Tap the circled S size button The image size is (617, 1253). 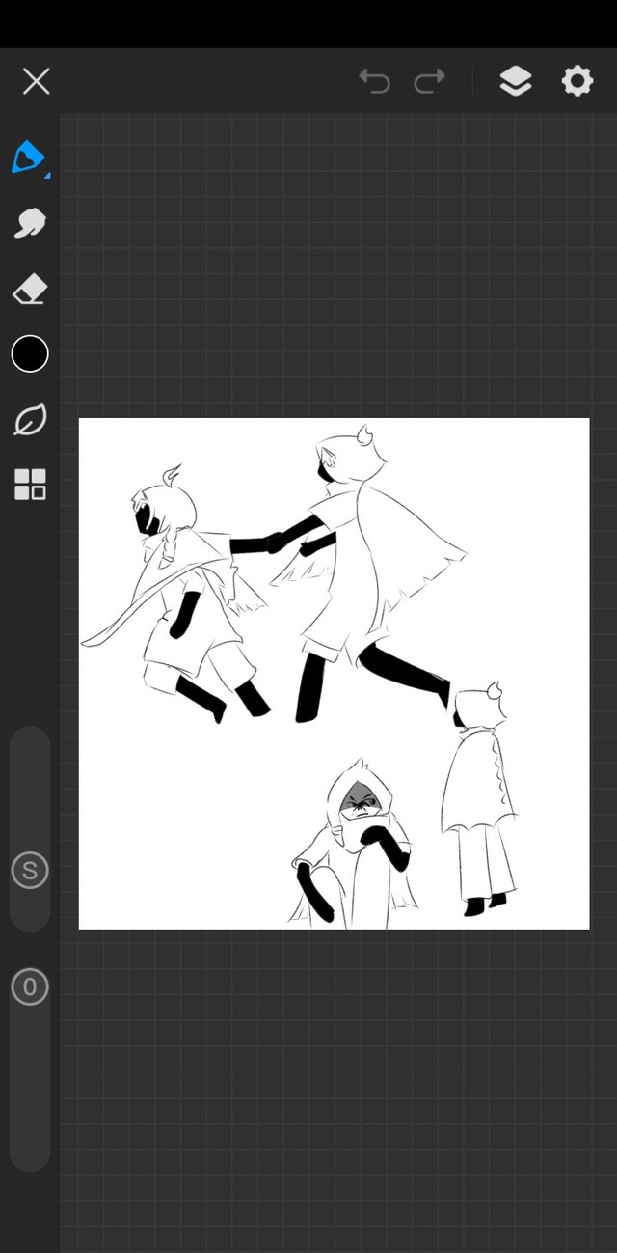point(30,871)
